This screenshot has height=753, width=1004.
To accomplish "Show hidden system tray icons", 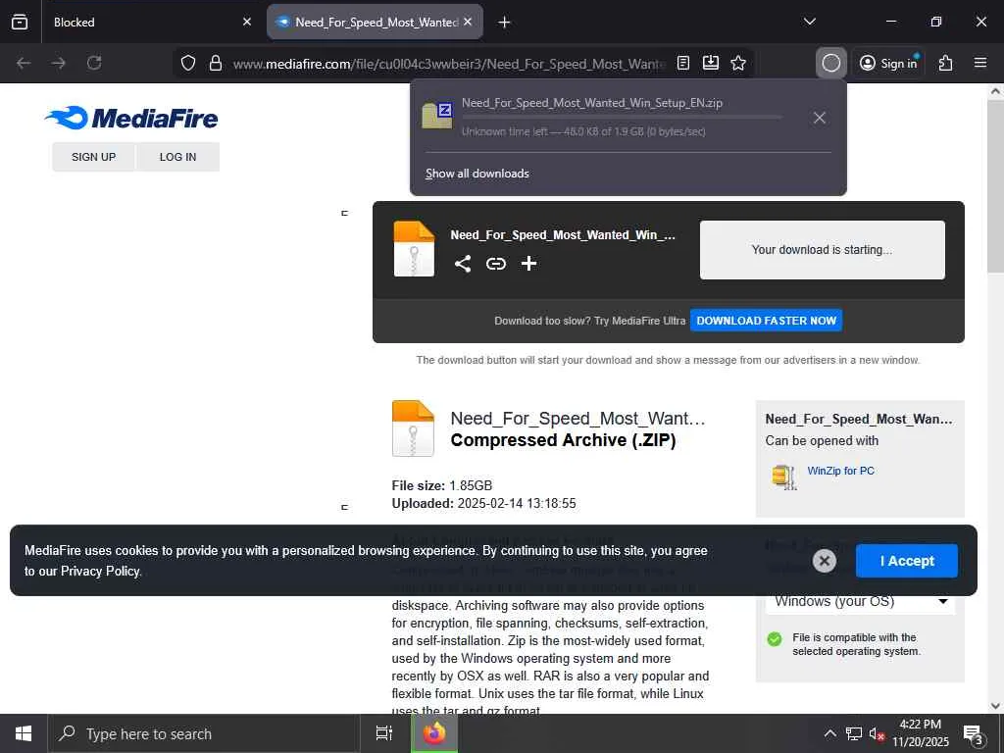I will [829, 733].
